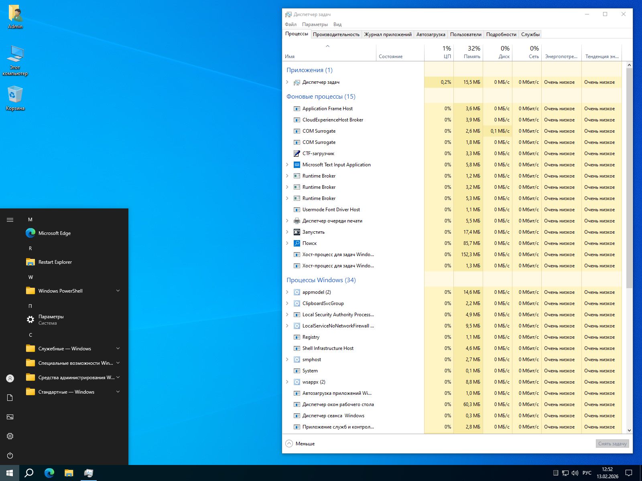The height and width of the screenshot is (481, 642).
Task: Open the user account icon in Start sidebar
Action: point(10,378)
